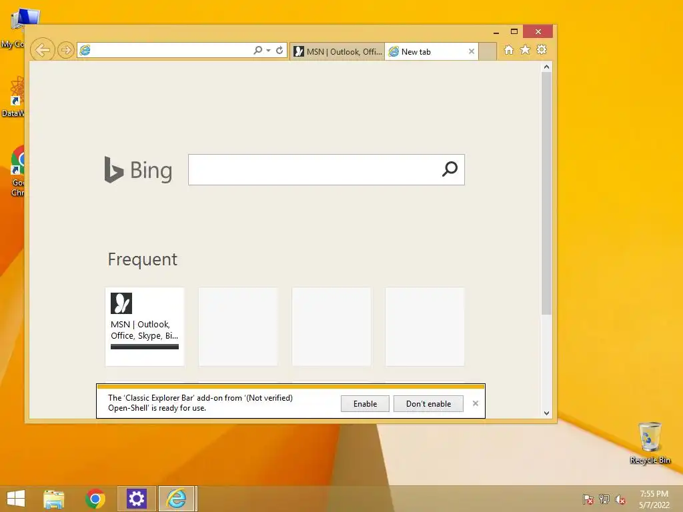Choose Don't enable for the add-on
This screenshot has height=512, width=683.
tap(428, 403)
